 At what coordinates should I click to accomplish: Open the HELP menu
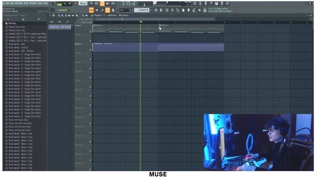[x=46, y=3]
